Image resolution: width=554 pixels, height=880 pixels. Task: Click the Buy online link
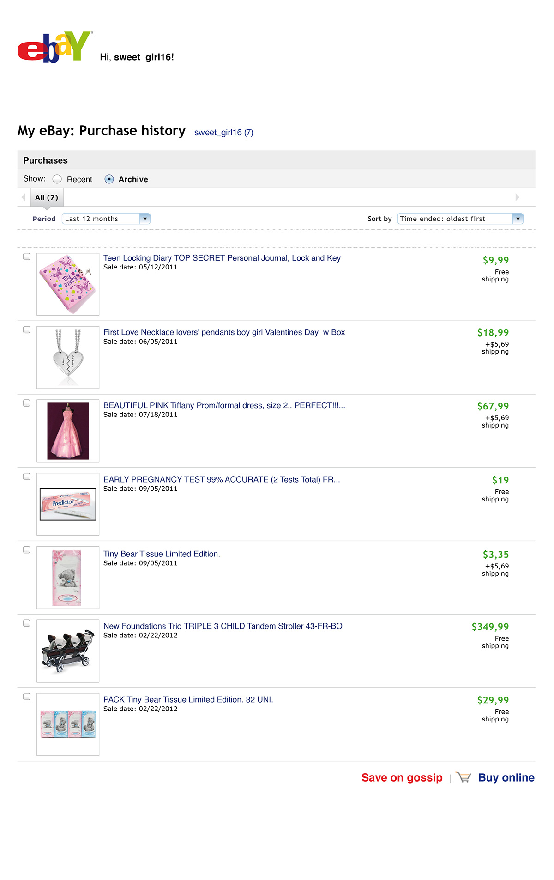(506, 777)
